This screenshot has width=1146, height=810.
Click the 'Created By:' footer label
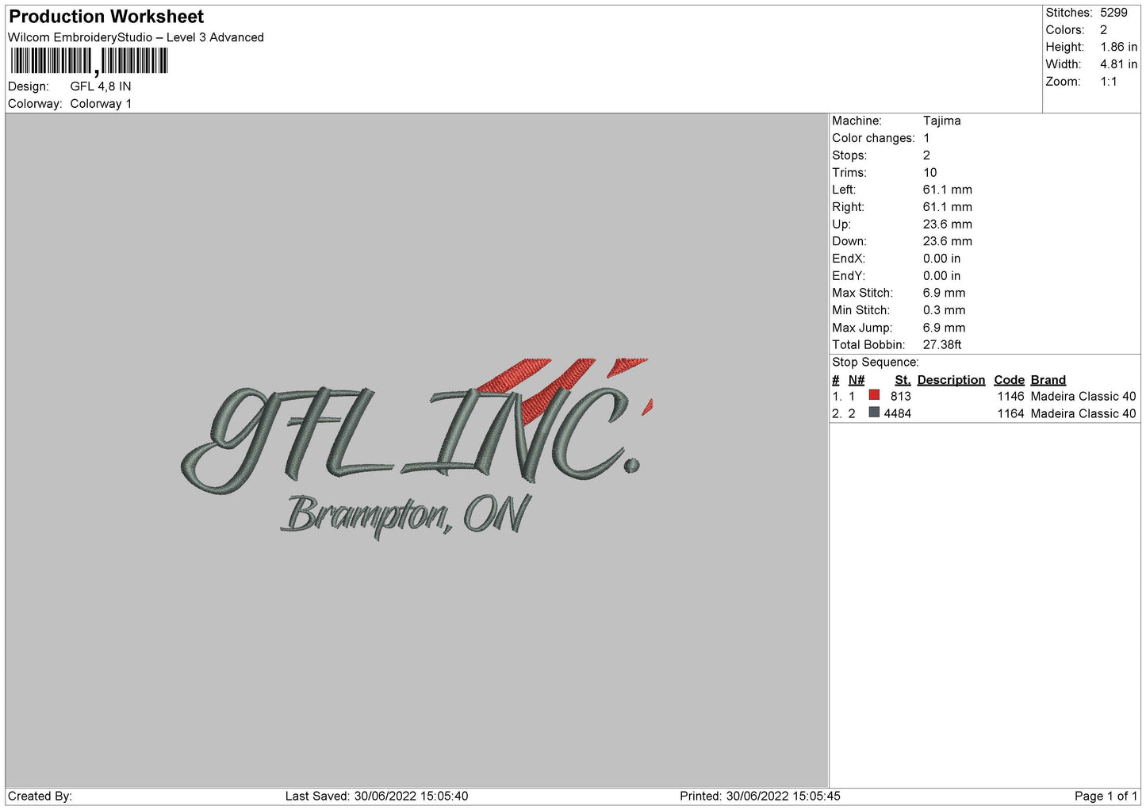coord(40,796)
